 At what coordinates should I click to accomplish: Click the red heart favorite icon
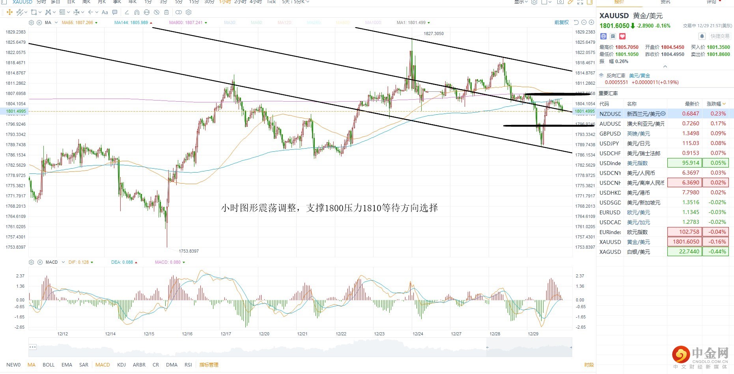pyautogui.click(x=622, y=36)
